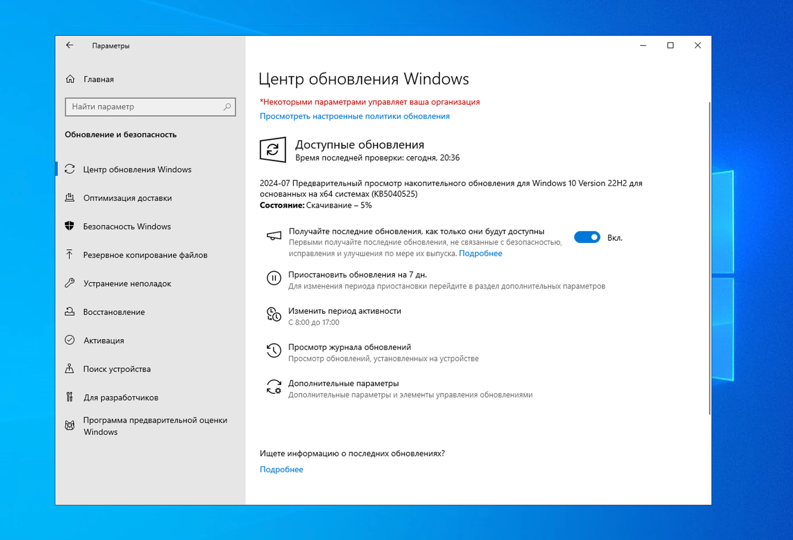
Task: Maximize the Параметры window
Action: tap(670, 45)
